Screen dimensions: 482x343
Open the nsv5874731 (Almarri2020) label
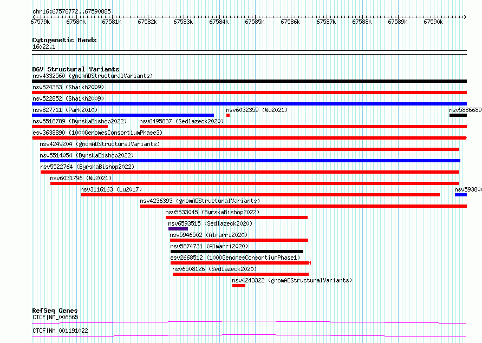(x=209, y=246)
